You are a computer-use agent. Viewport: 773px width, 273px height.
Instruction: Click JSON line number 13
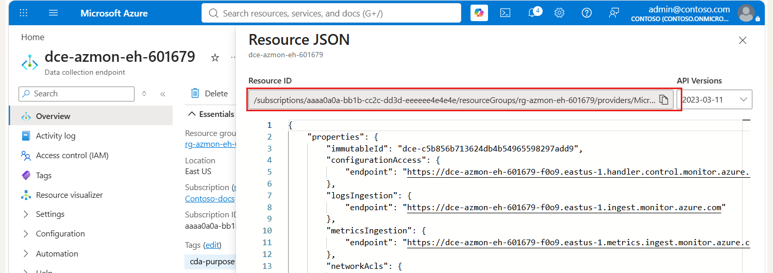(267, 266)
